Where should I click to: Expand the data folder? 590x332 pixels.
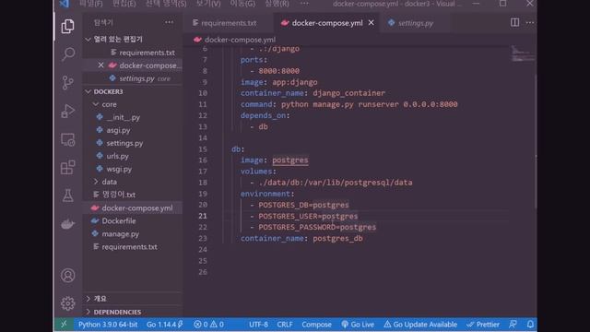[133, 182]
